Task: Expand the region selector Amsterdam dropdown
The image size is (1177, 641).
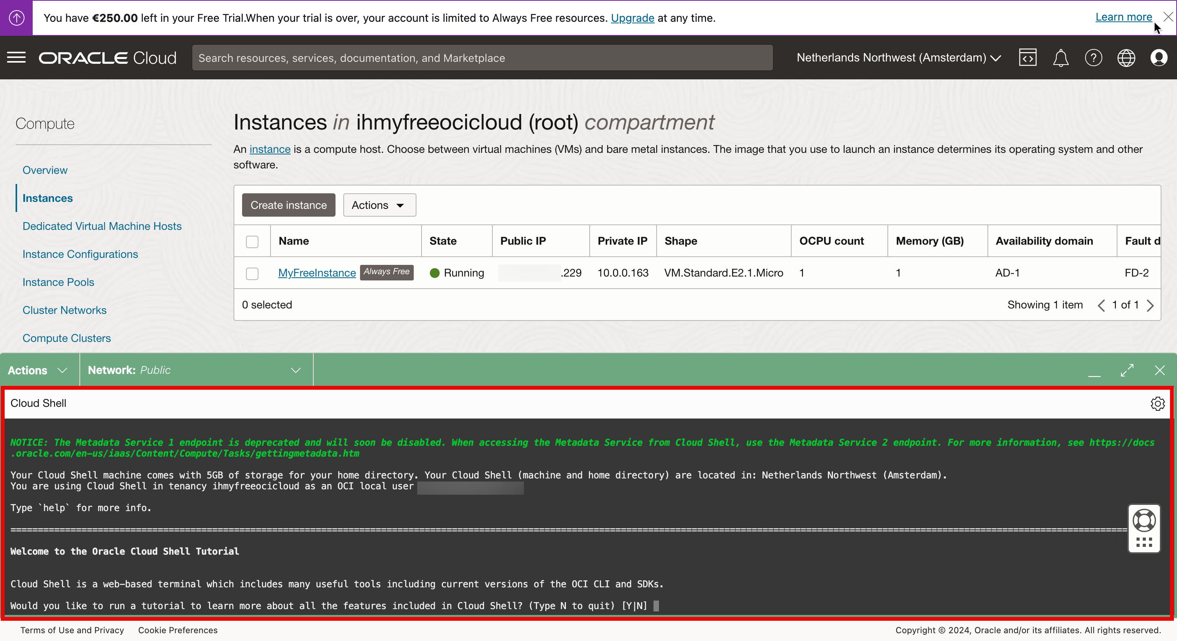Action: point(899,58)
